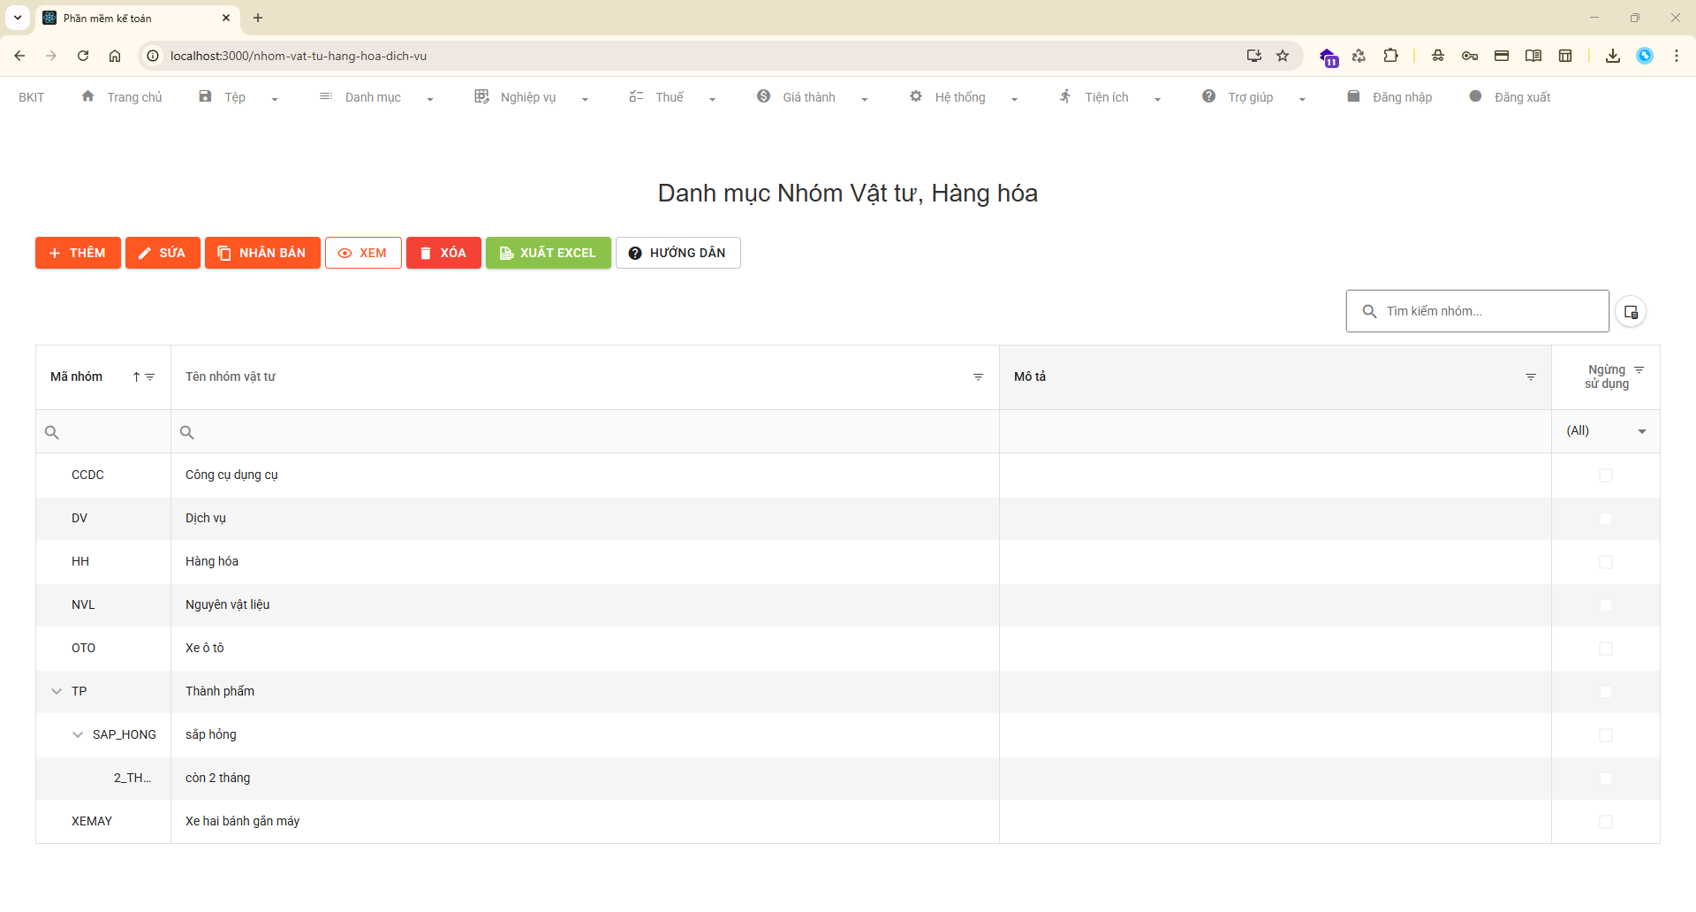Screen dimensions: 1696x912
Task: Click search icon in Tên nhóm filter row
Action: click(x=186, y=432)
